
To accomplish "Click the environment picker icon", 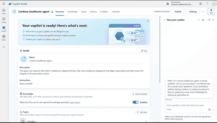I will point(168,4).
